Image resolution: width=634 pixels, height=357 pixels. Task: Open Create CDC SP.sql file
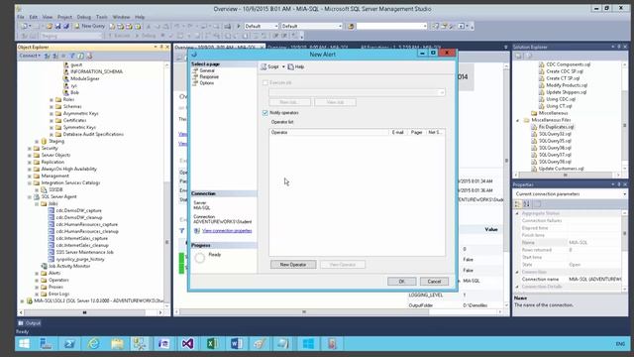click(x=565, y=71)
